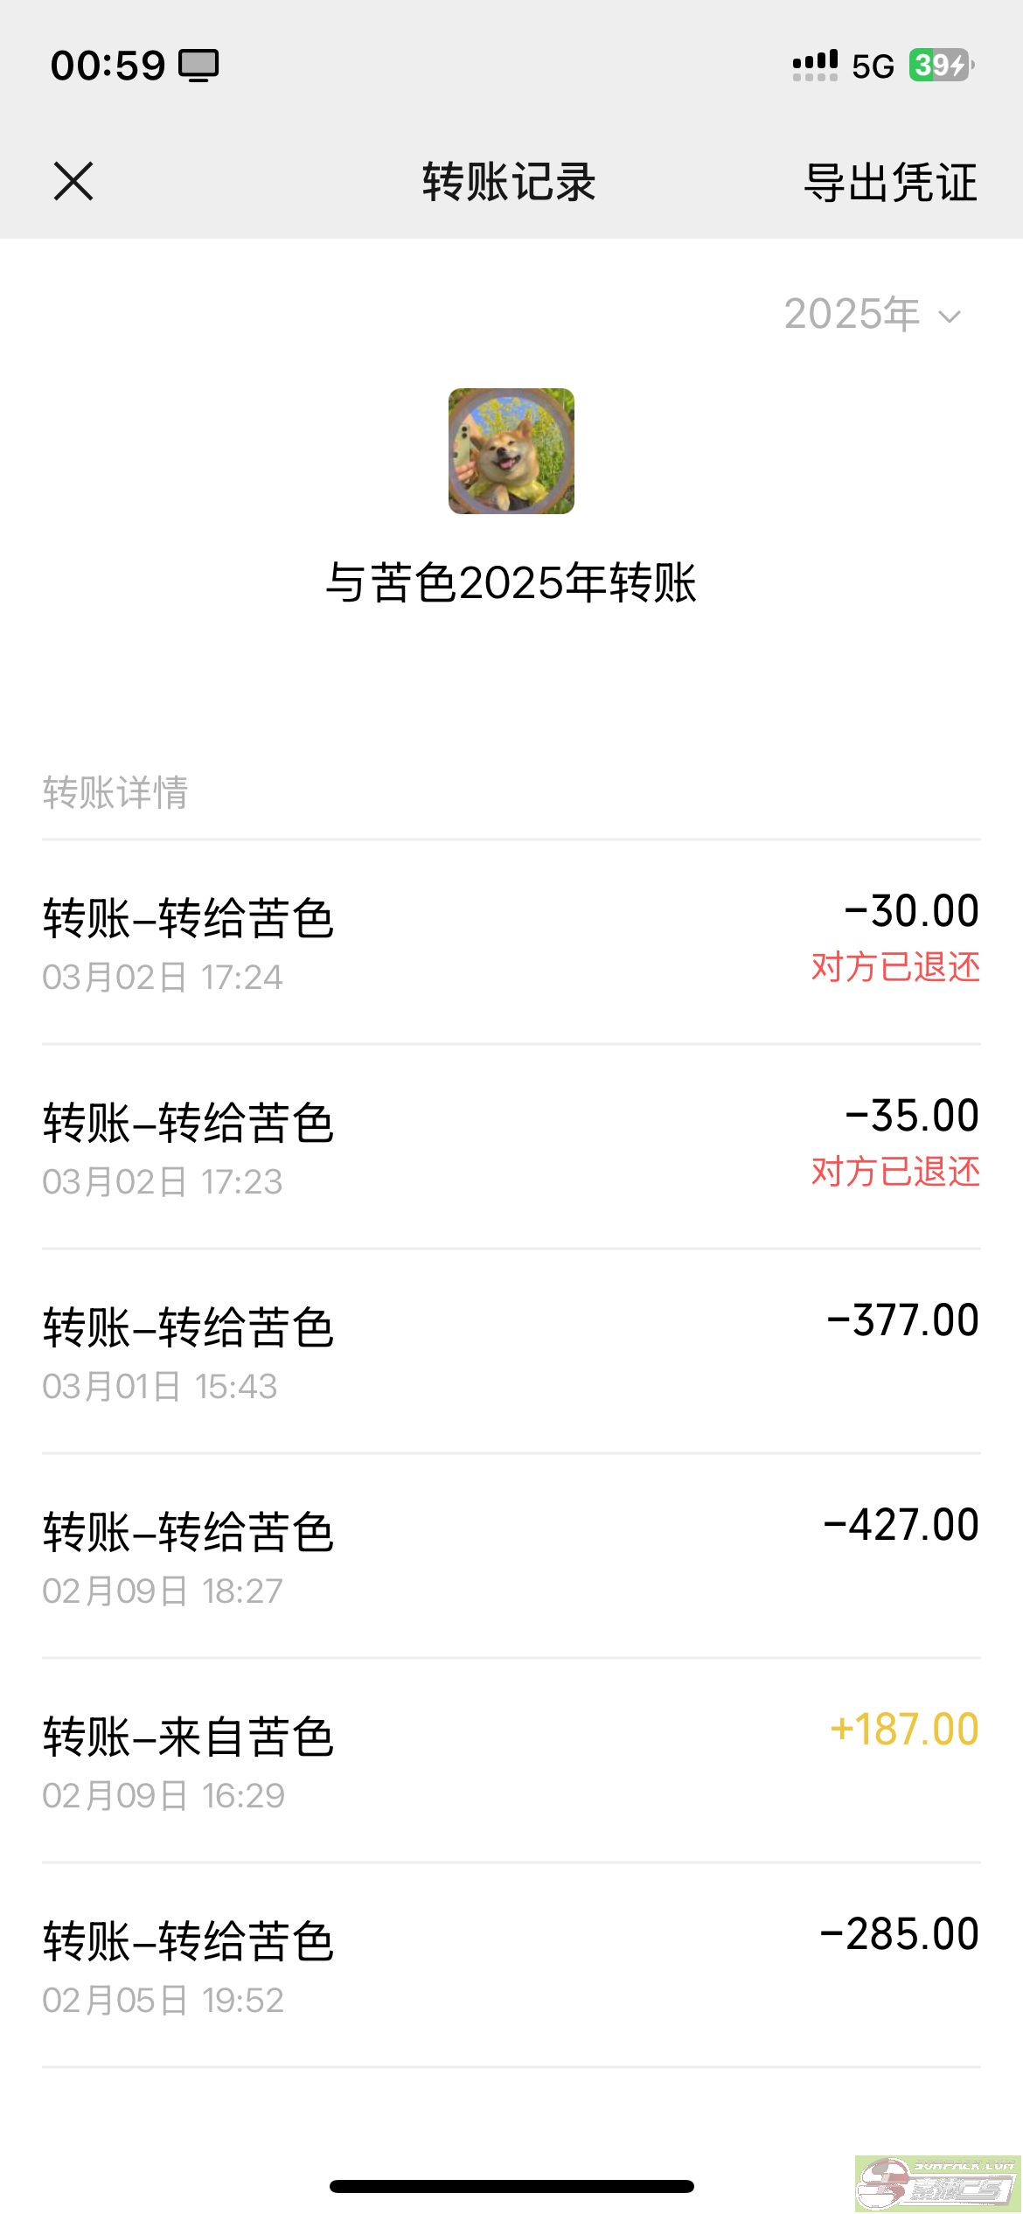Open the +187.00 transfer received from 苦色

coord(511,1761)
